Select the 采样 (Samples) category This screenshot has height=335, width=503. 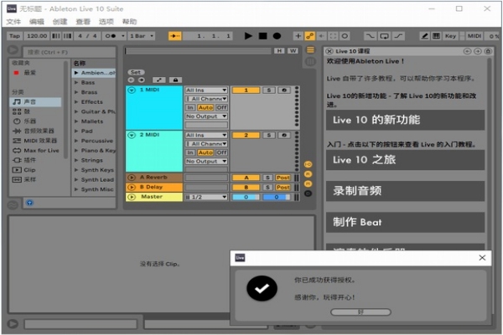pos(35,179)
